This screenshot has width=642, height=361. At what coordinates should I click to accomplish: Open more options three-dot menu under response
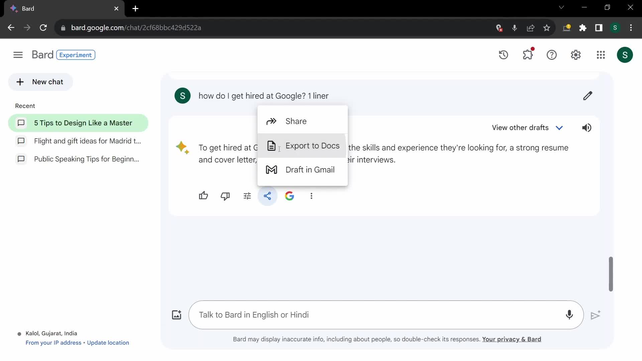tap(311, 196)
